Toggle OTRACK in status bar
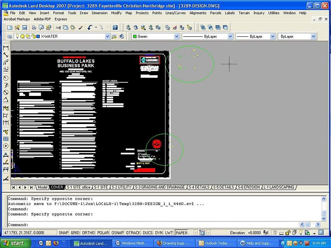 pos(133,233)
